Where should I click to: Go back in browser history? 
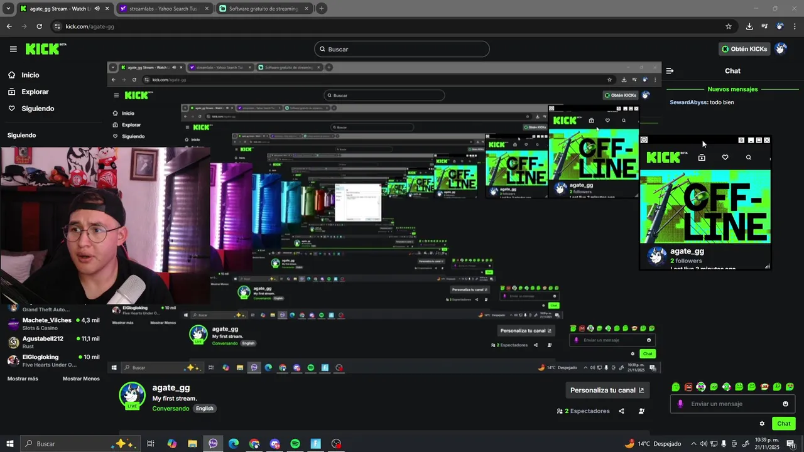(x=9, y=26)
